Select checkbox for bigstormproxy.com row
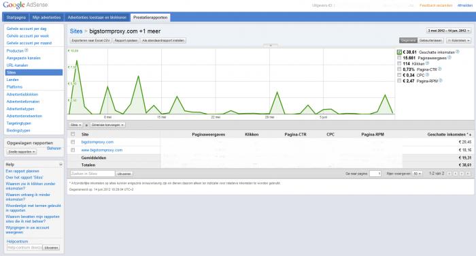 click(x=73, y=142)
